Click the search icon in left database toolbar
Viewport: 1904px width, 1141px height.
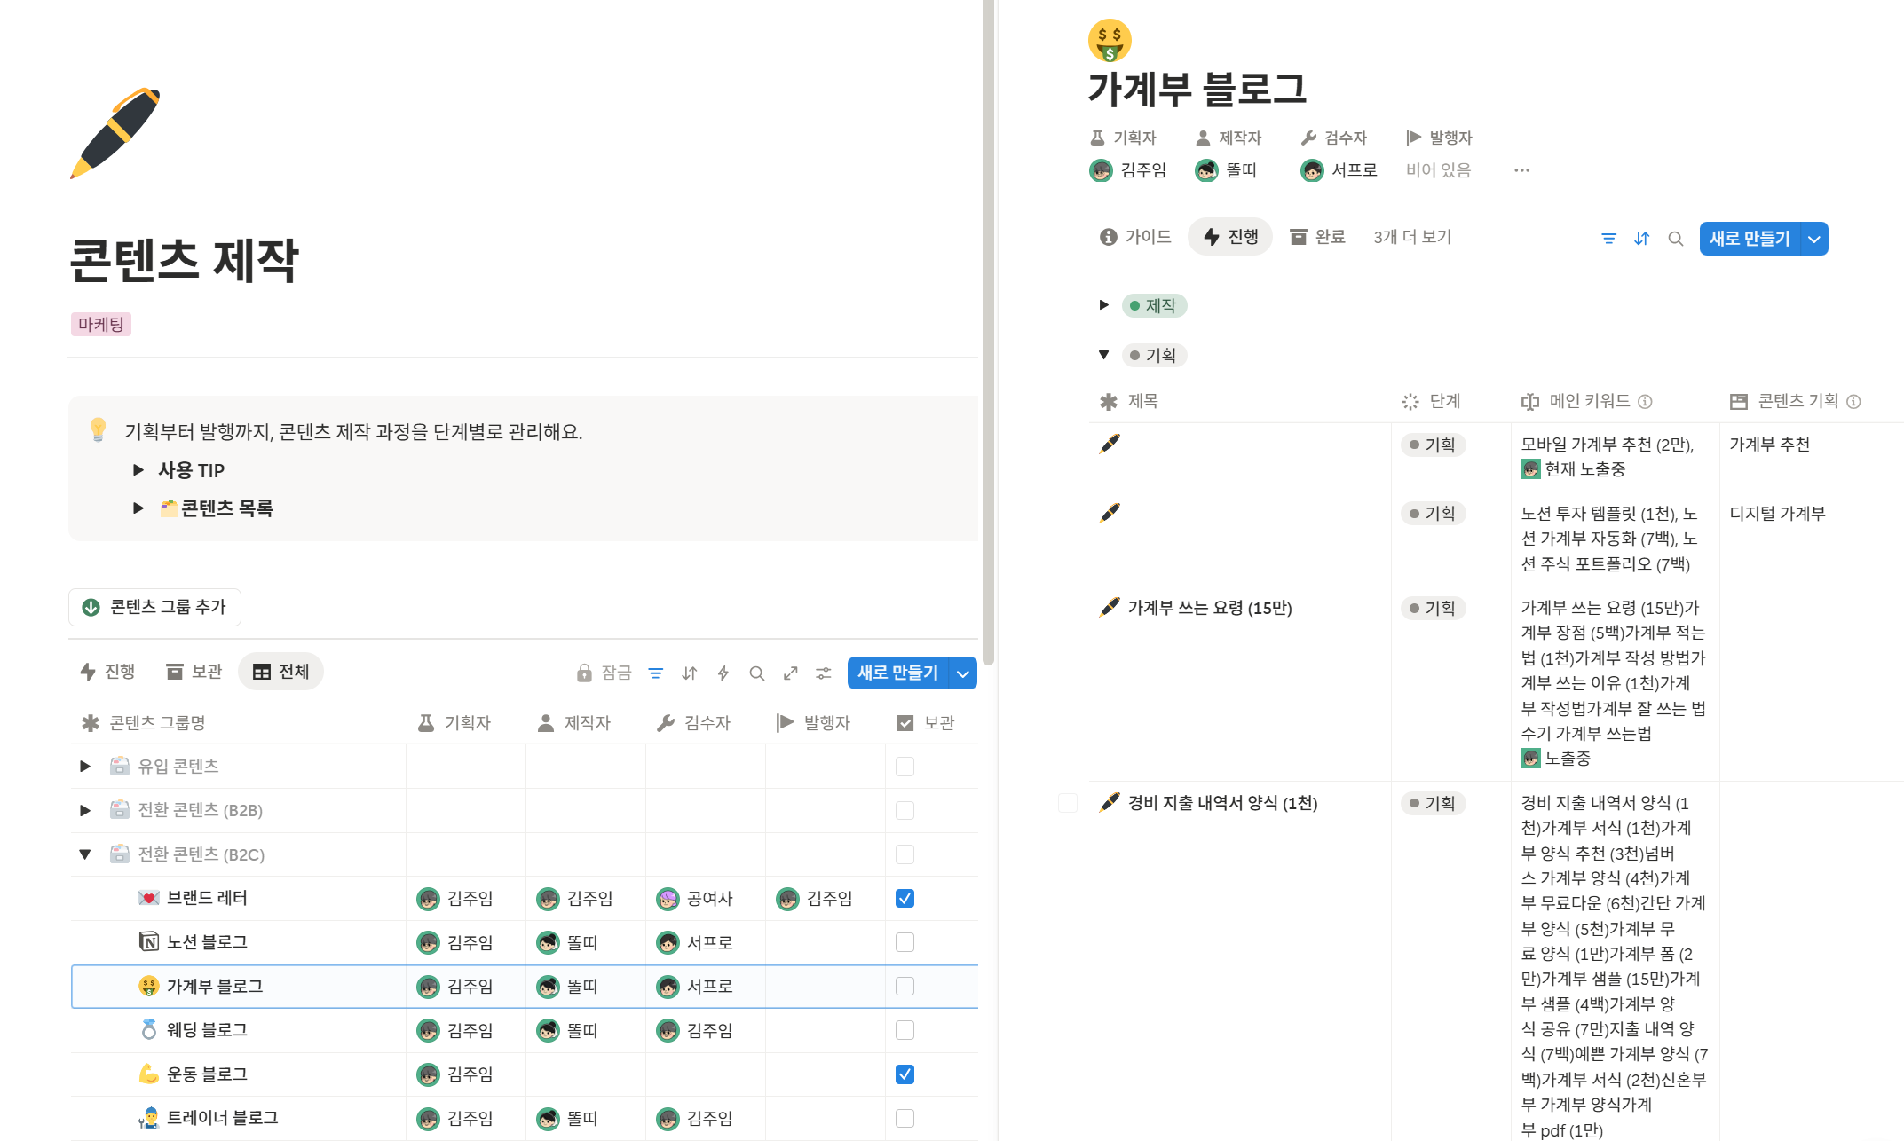coord(756,673)
